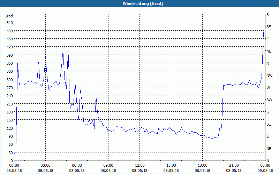This screenshot has width=279, height=174.
Task: Select the E compass label at the 90 level
Action: 267,136
